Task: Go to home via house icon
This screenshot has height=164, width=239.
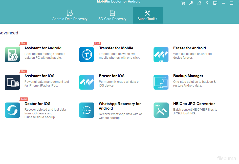Action: coord(199,3)
